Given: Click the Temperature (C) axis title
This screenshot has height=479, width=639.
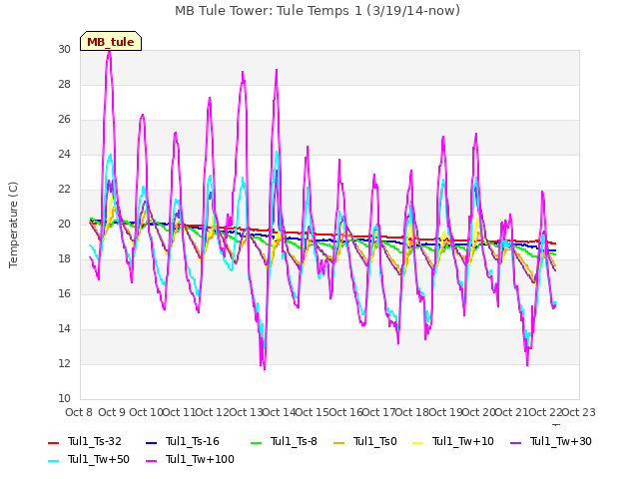Looking at the screenshot, I should [13, 225].
